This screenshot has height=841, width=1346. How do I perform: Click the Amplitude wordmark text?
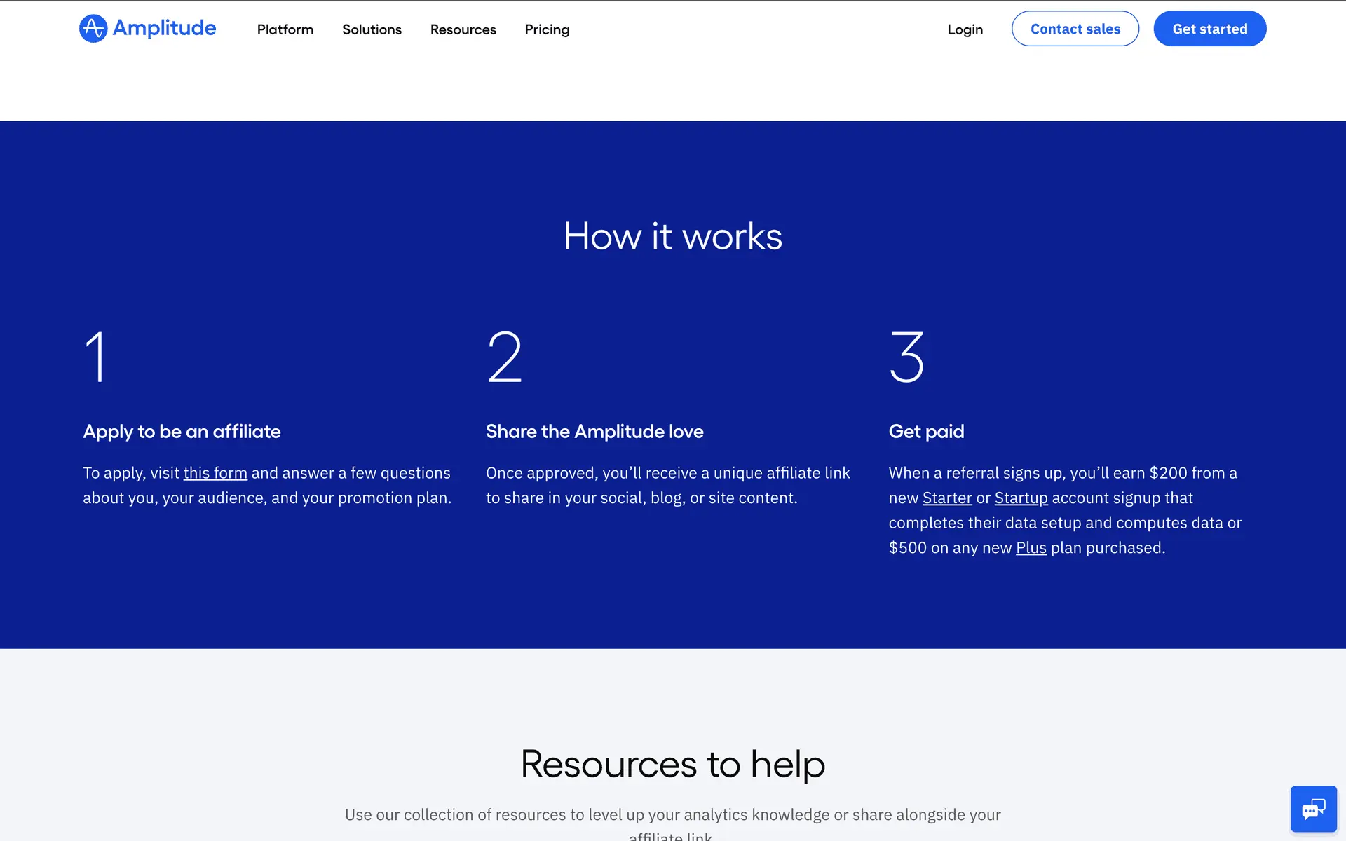[164, 29]
